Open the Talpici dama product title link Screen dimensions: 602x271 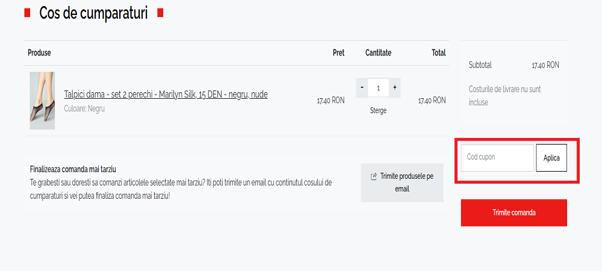pyautogui.click(x=166, y=94)
